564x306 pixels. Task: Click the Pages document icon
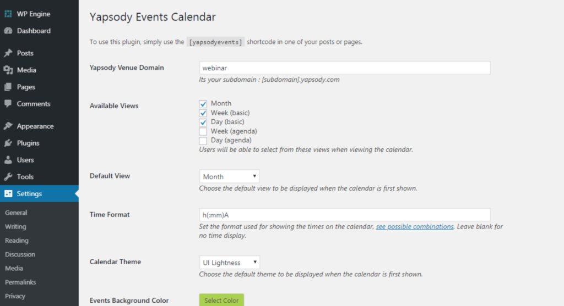click(x=8, y=87)
